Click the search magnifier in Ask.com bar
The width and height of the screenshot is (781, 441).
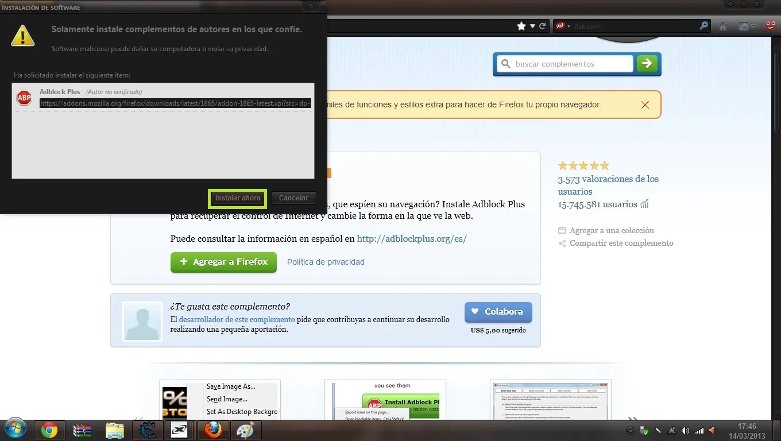704,26
